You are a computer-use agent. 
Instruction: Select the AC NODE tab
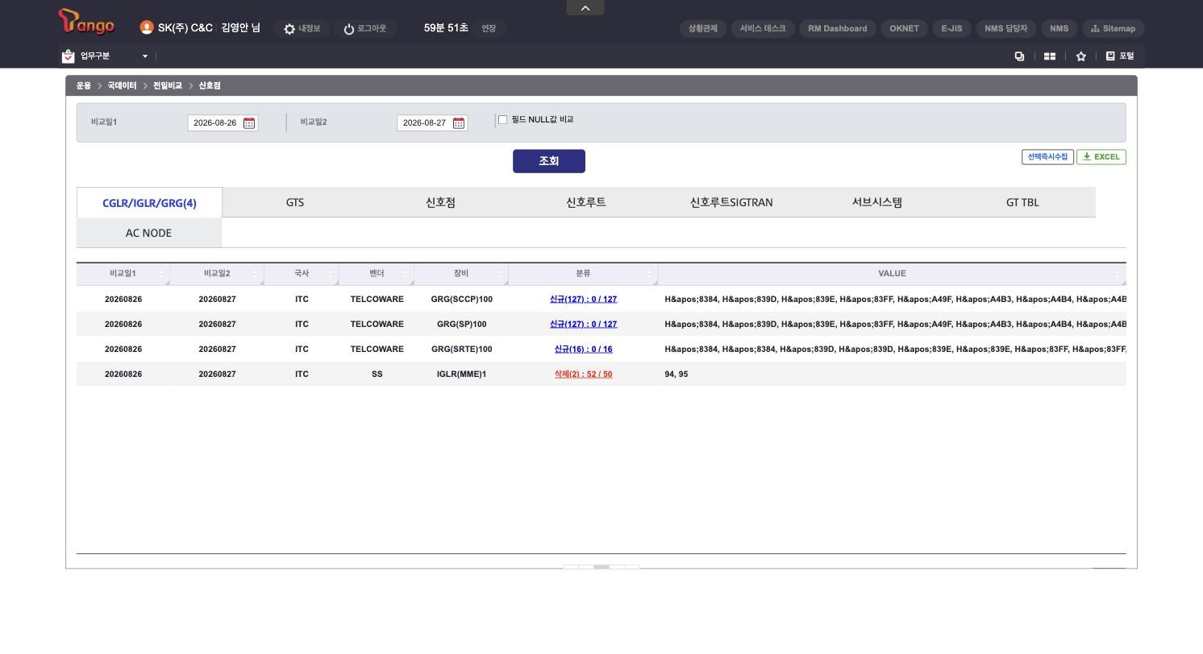148,233
